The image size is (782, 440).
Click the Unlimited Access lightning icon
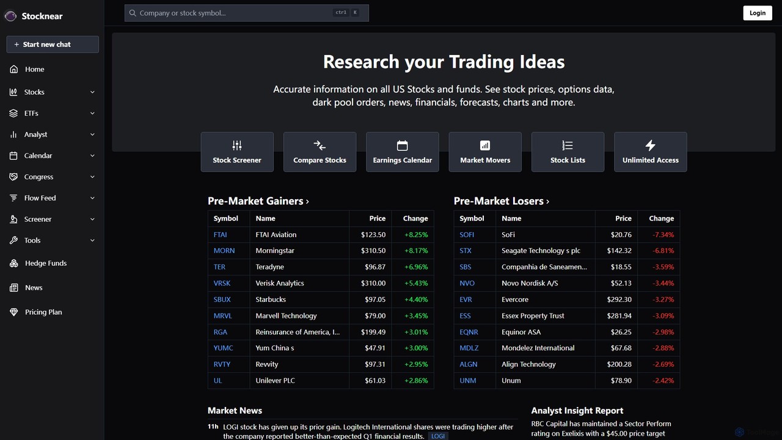(650, 145)
